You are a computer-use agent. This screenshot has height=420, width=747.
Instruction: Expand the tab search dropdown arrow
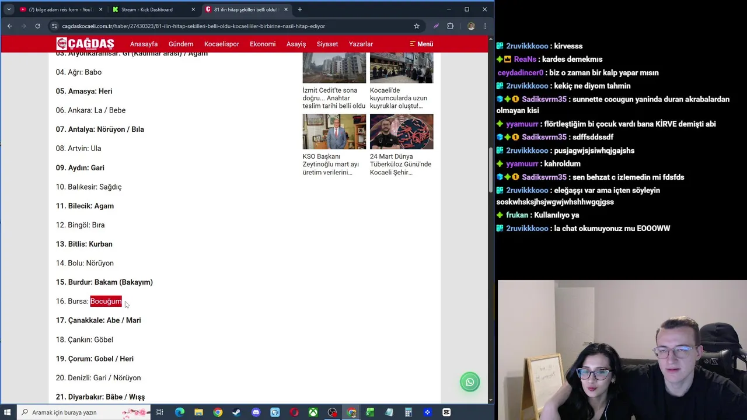tap(9, 9)
